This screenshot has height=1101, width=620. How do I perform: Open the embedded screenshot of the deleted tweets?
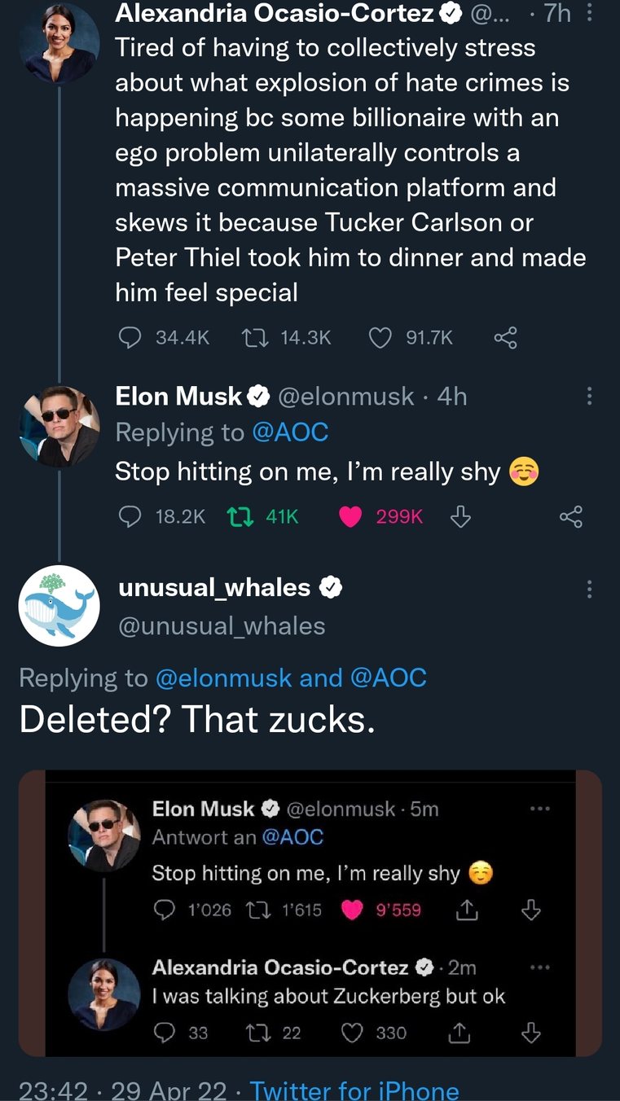tap(310, 913)
